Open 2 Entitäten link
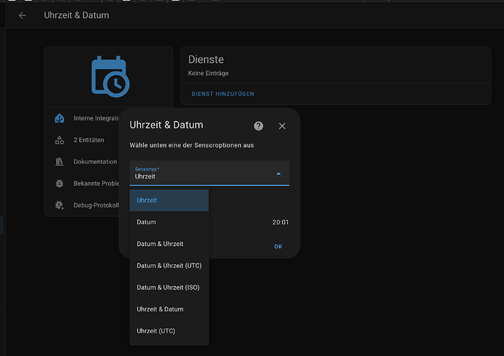Viewport: 504px width, 356px height. click(88, 140)
